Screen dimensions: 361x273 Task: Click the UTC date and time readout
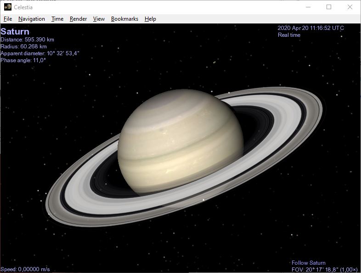click(310, 28)
